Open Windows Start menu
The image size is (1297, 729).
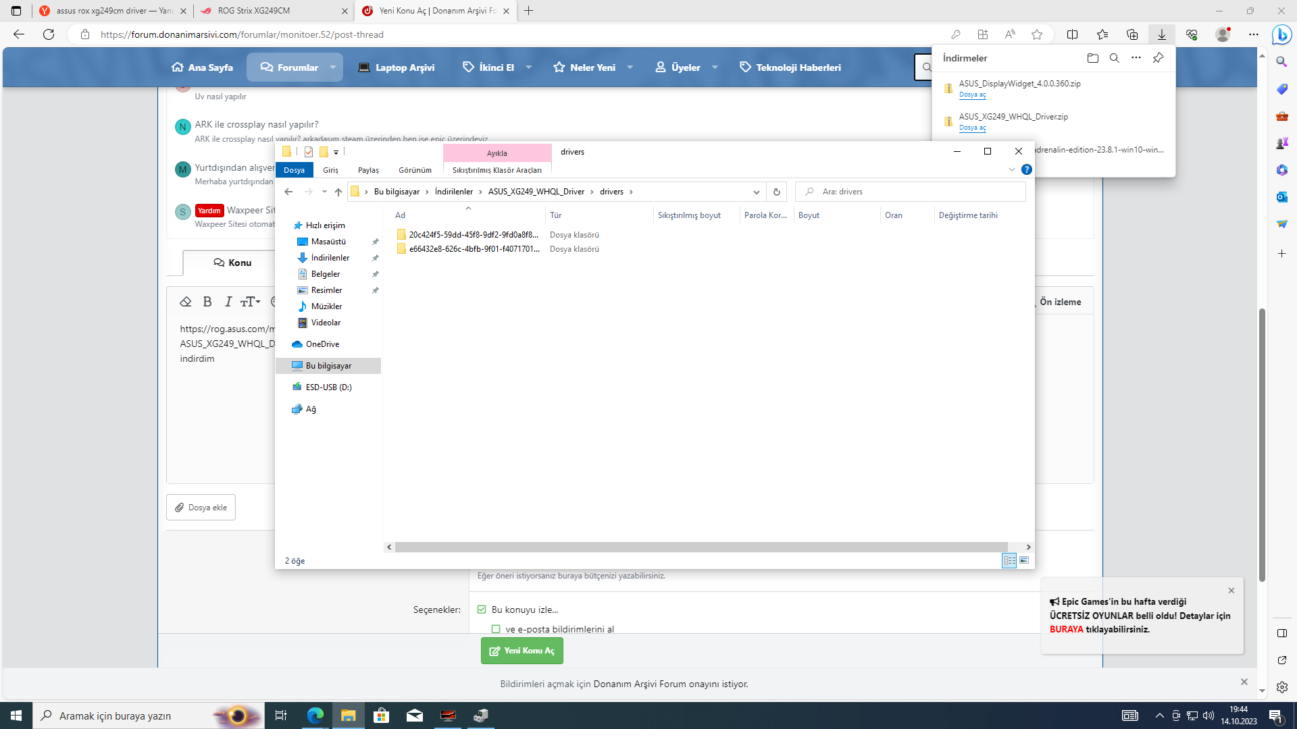coord(16,715)
